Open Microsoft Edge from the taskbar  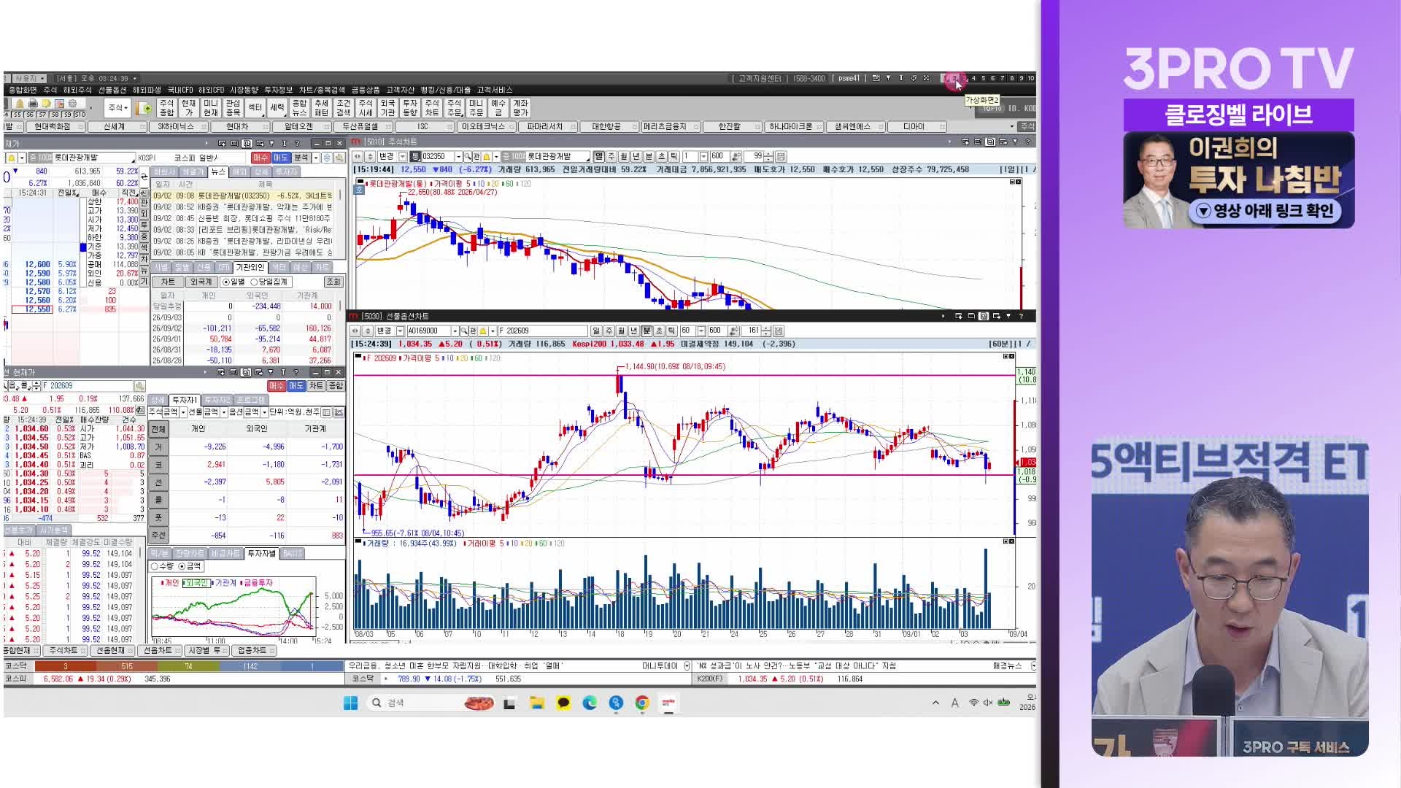click(590, 703)
